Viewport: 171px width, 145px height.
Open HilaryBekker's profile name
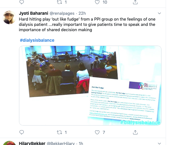32,143
